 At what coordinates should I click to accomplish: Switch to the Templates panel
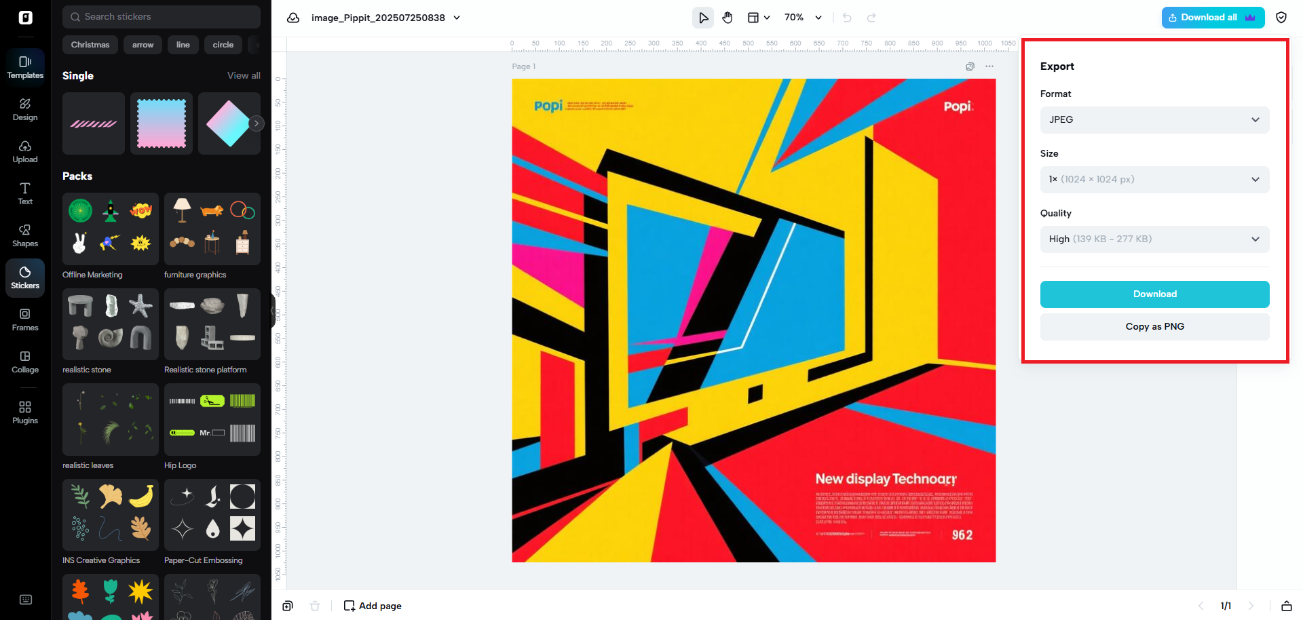tap(24, 66)
